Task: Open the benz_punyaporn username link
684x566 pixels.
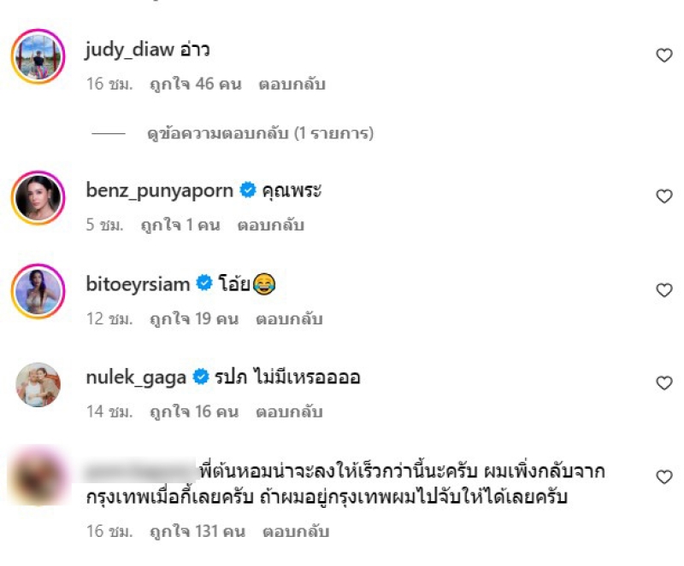Action: tap(160, 191)
